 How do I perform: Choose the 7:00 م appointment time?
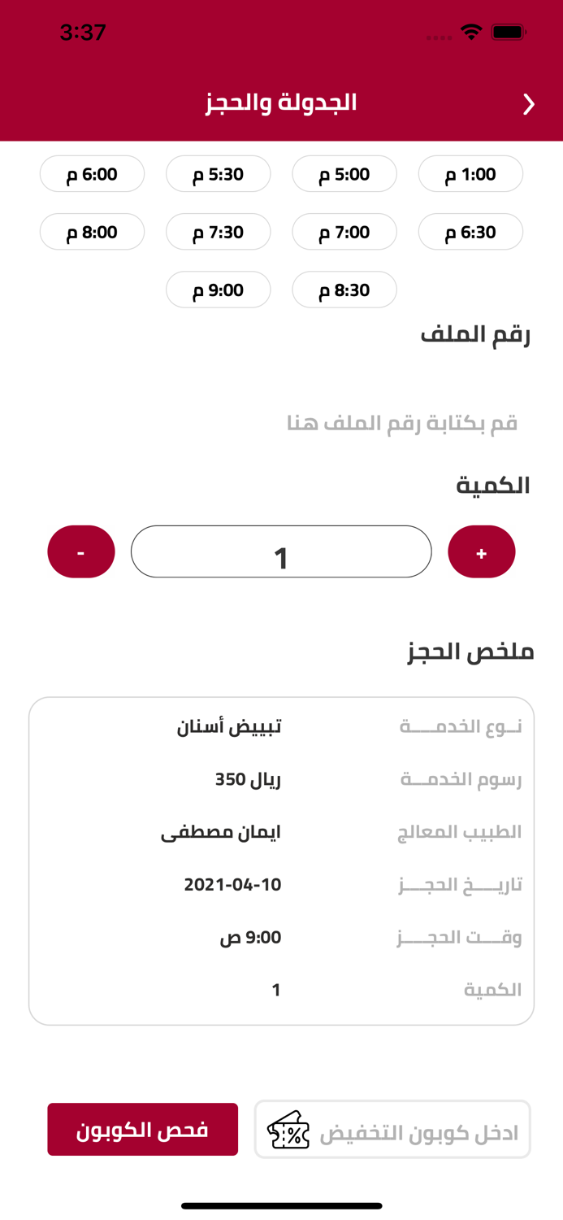[344, 232]
